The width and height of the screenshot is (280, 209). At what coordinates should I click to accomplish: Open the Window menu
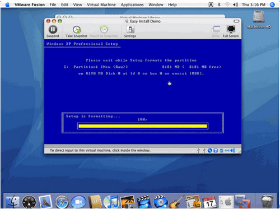[x=156, y=4]
